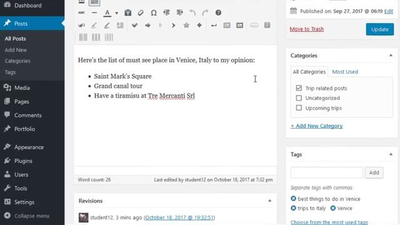
Task: Collapse the Revisions panel
Action: click(x=269, y=201)
